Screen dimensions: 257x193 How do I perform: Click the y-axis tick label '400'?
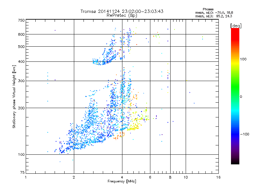[22, 62]
